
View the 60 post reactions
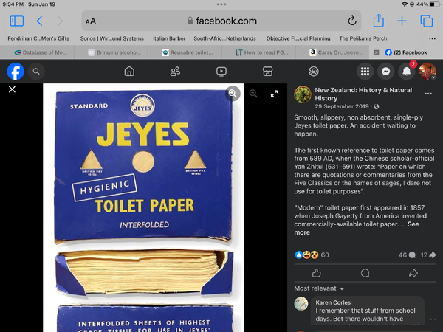click(x=312, y=255)
